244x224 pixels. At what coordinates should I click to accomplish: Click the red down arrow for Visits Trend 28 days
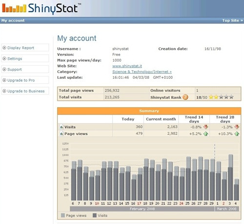coord(237,127)
